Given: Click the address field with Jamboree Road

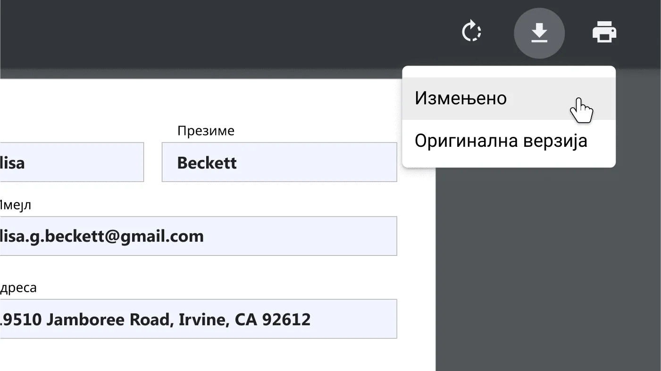Looking at the screenshot, I should [198, 319].
